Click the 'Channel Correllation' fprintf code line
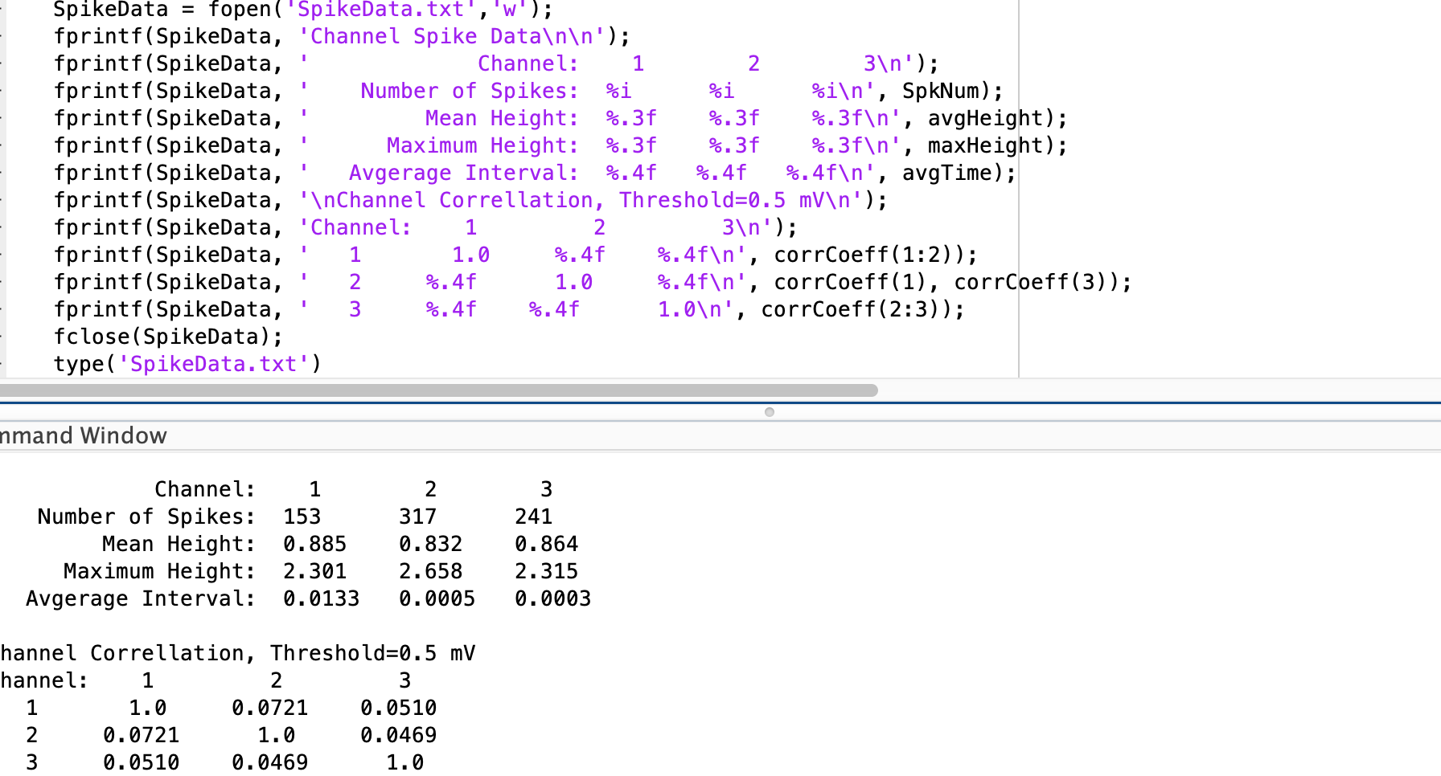The image size is (1441, 776). [470, 201]
